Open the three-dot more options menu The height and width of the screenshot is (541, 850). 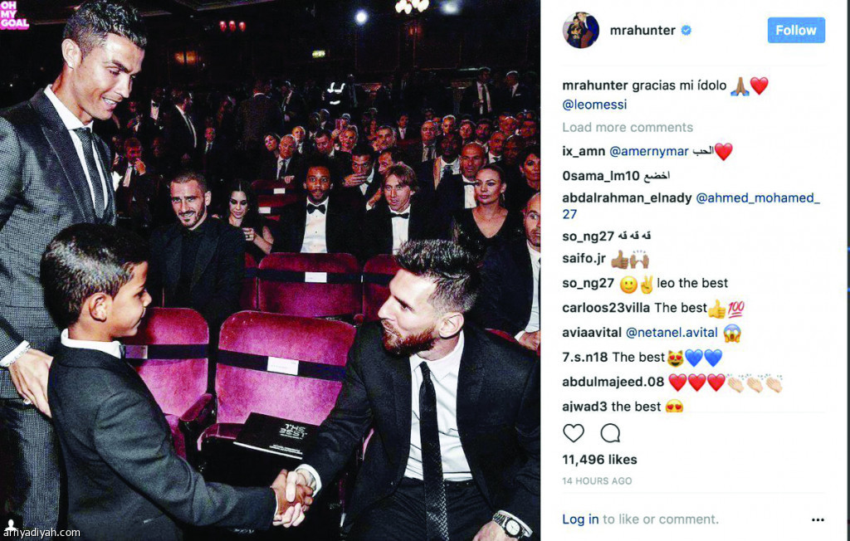[818, 520]
